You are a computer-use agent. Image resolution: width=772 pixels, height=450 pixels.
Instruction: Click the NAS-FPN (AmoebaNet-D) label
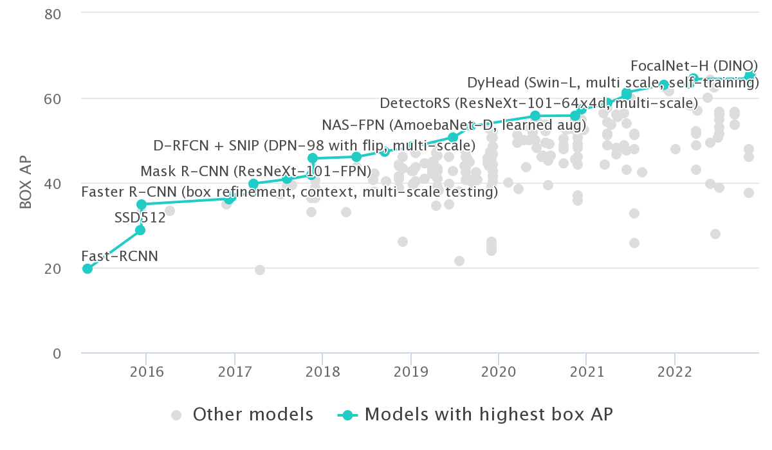tap(454, 125)
